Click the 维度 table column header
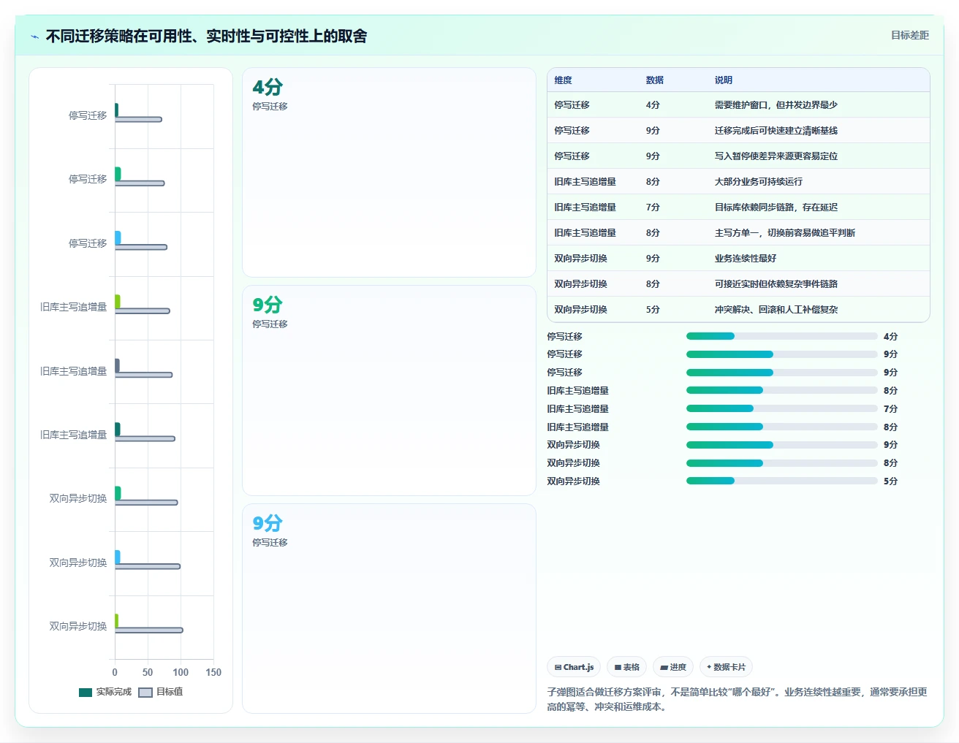Image resolution: width=959 pixels, height=743 pixels. click(x=563, y=80)
